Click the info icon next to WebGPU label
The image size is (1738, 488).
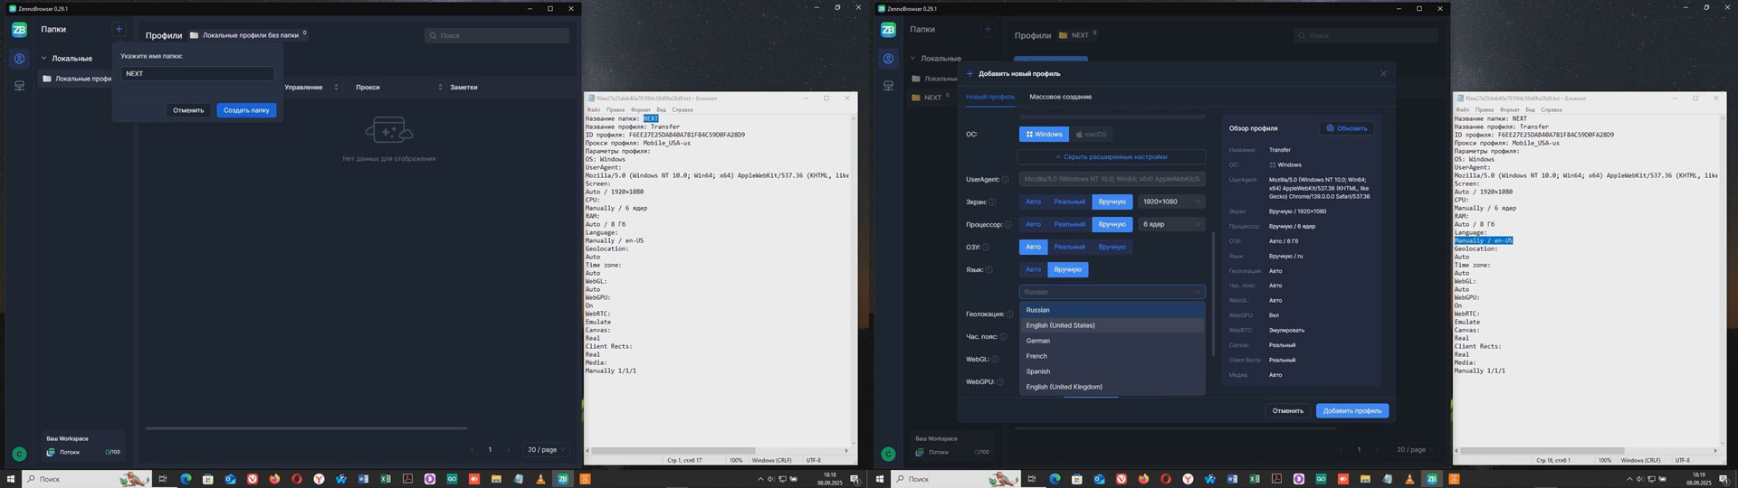coord(1000,382)
